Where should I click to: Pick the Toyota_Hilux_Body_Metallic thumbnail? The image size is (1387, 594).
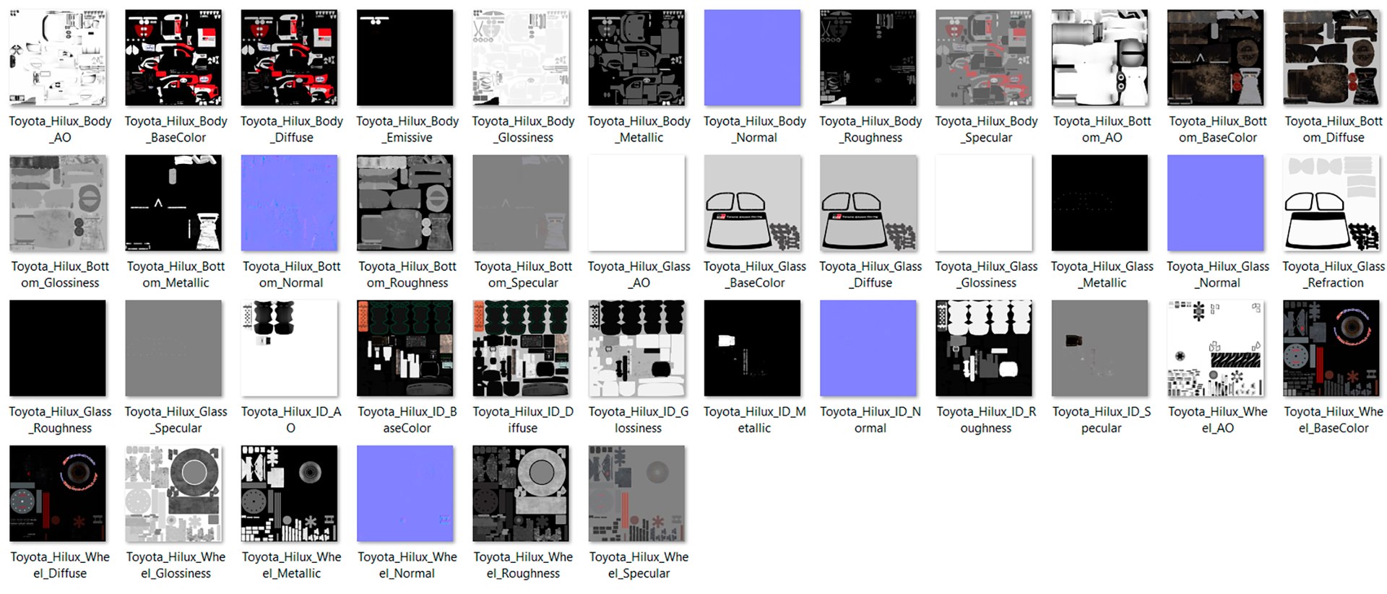click(636, 58)
